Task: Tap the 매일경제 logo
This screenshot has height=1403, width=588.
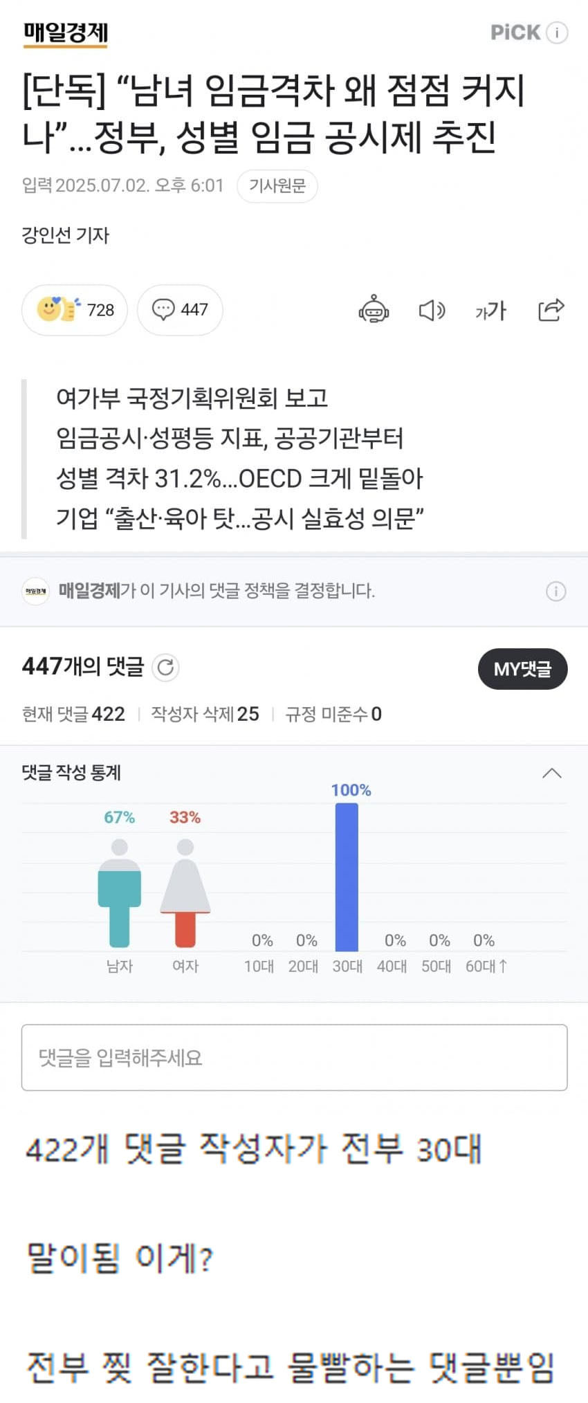Action: pyautogui.click(x=66, y=33)
